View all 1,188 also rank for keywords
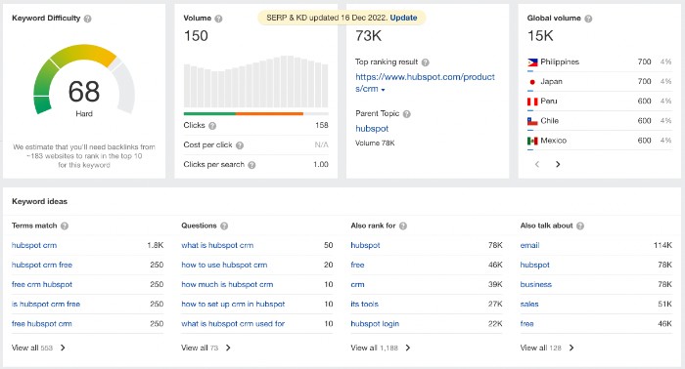Image resolution: width=685 pixels, height=369 pixels. tap(381, 348)
